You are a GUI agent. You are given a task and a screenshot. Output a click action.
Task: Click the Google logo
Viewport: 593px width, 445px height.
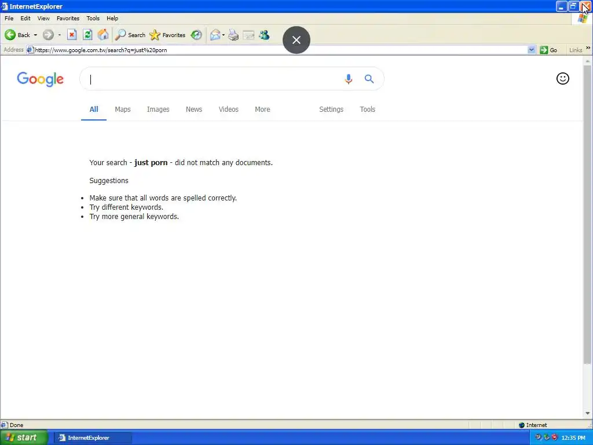coord(40,79)
